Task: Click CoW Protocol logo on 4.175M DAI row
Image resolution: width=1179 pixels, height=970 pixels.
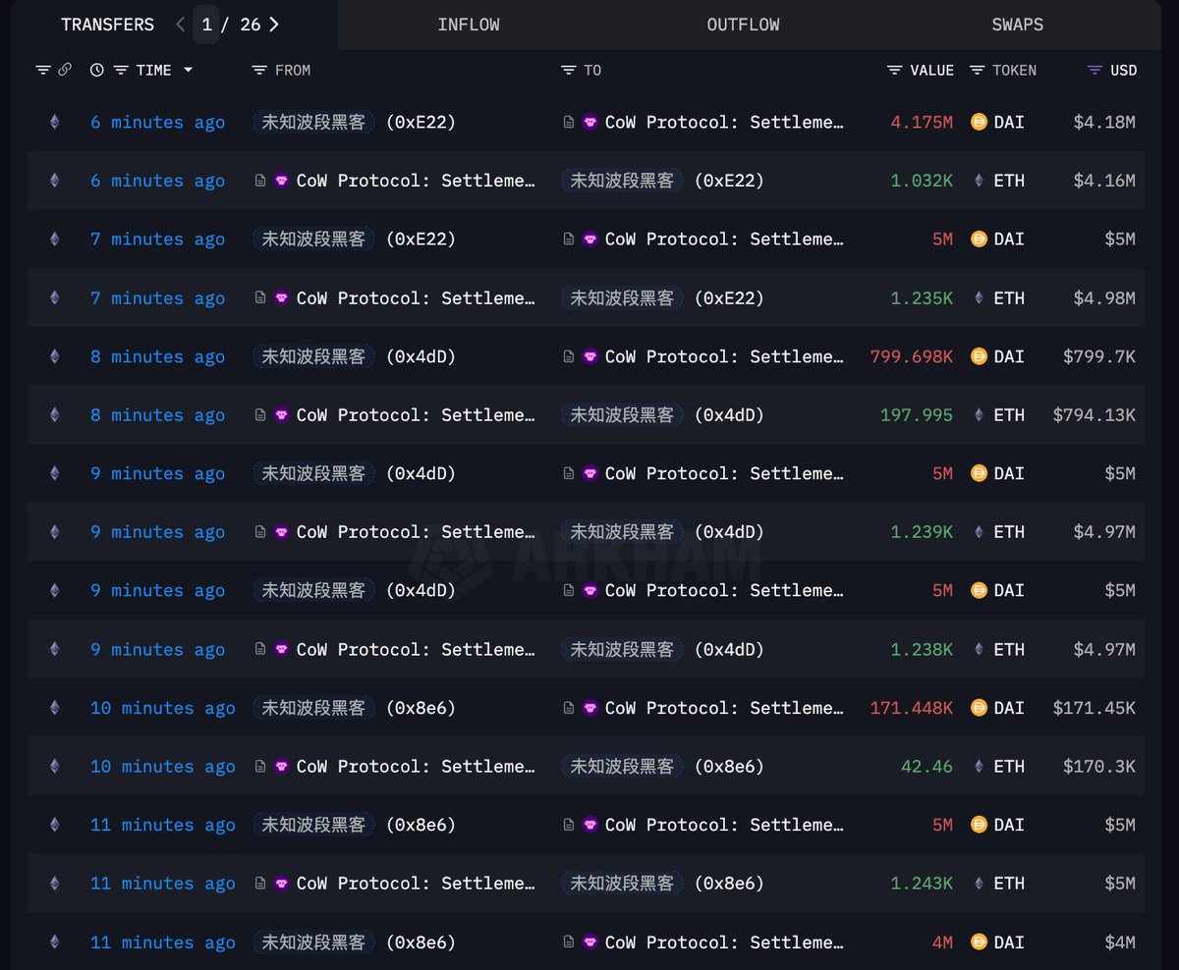Action: (589, 122)
